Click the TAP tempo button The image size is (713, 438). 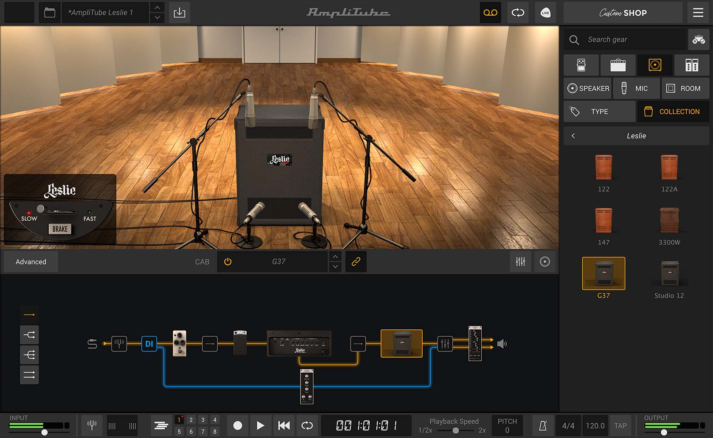[x=620, y=426]
